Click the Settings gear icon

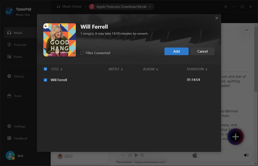point(9,126)
